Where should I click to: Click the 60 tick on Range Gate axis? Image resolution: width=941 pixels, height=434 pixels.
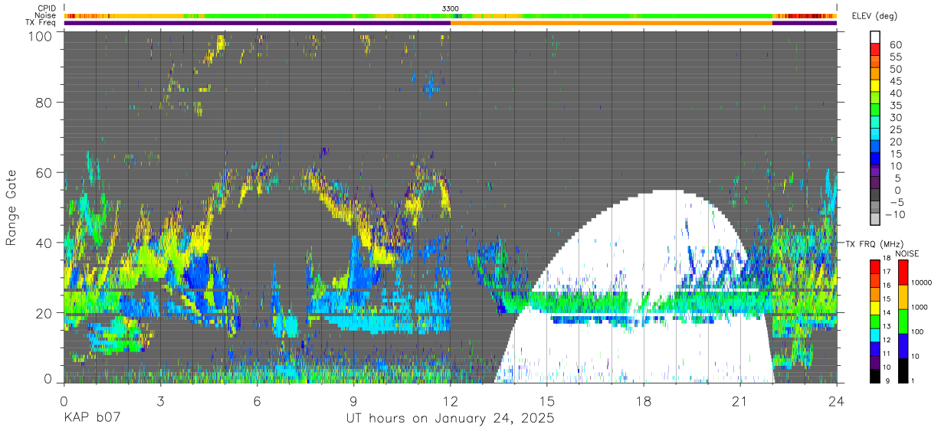pos(43,173)
